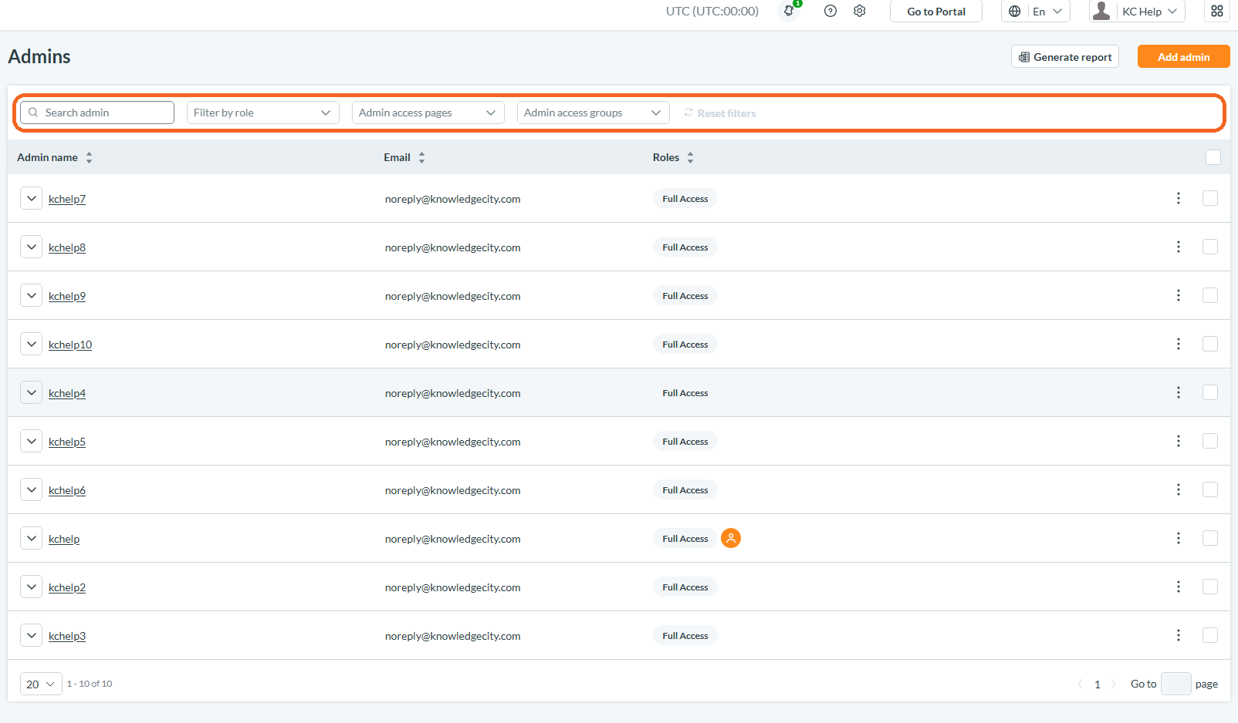This screenshot has height=723, width=1238.
Task: Click the Go to page number field
Action: 1176,684
